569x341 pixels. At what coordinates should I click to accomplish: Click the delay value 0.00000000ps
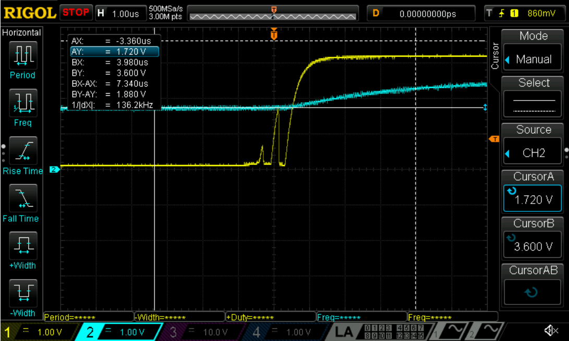click(x=428, y=14)
